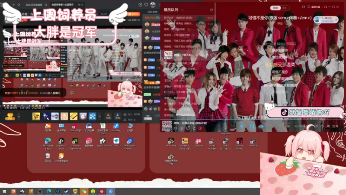Open WeGame desktop shortcut
The width and height of the screenshot is (346, 195).
tap(171, 143)
